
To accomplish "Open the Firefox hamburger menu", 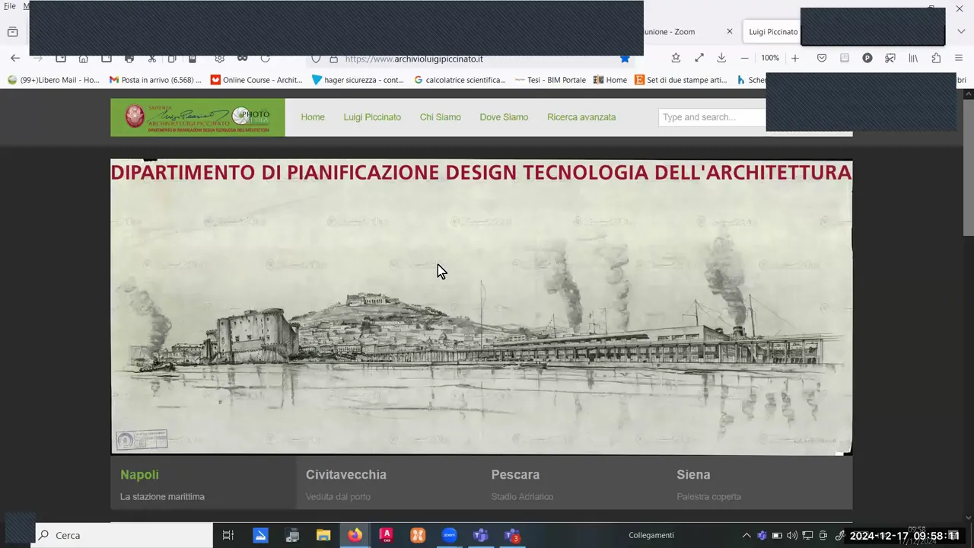I will tap(959, 58).
